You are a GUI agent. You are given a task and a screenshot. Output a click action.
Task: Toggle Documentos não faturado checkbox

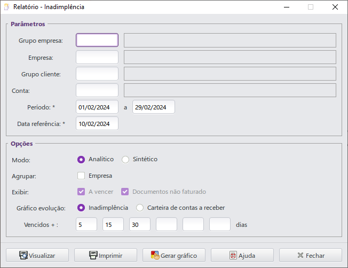[125, 192]
